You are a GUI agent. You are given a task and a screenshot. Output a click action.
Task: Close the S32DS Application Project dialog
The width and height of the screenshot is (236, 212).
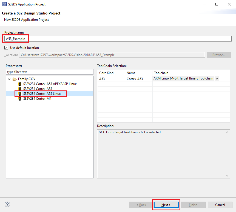[229, 4]
